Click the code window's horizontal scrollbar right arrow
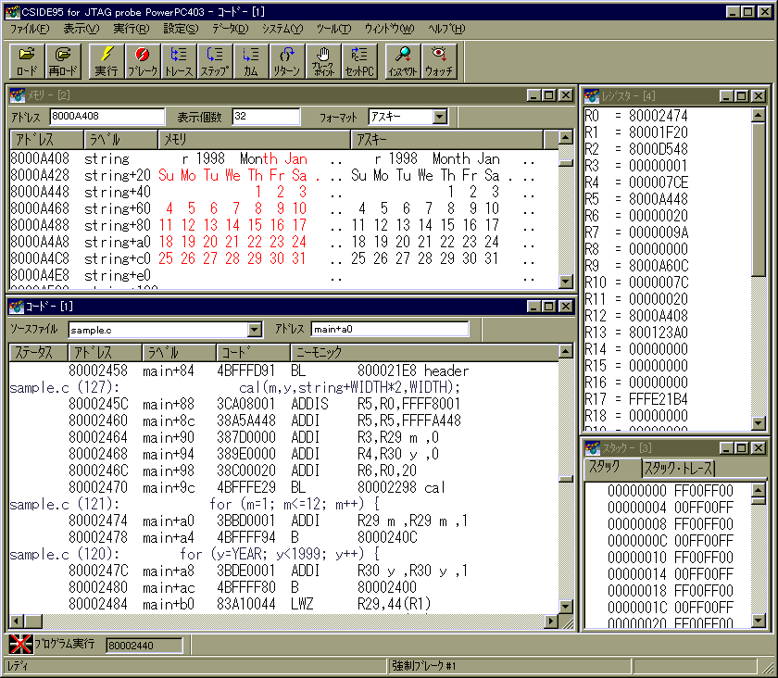Screen dimensions: 778x678 (x=552, y=621)
